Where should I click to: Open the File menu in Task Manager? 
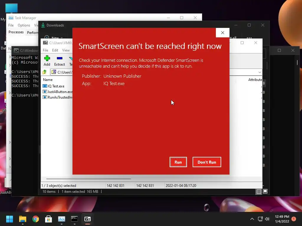point(11,25)
